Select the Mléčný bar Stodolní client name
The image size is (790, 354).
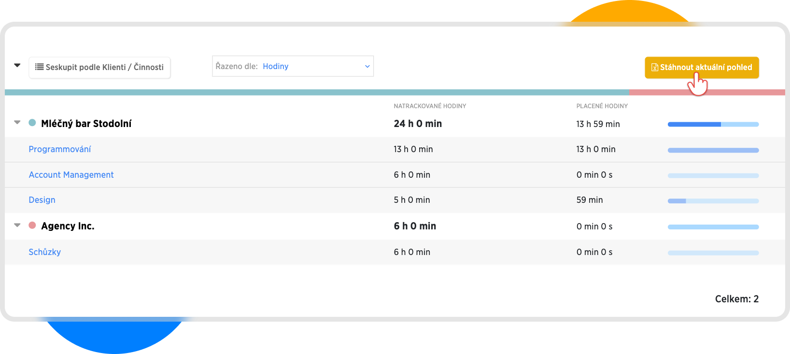[86, 124]
